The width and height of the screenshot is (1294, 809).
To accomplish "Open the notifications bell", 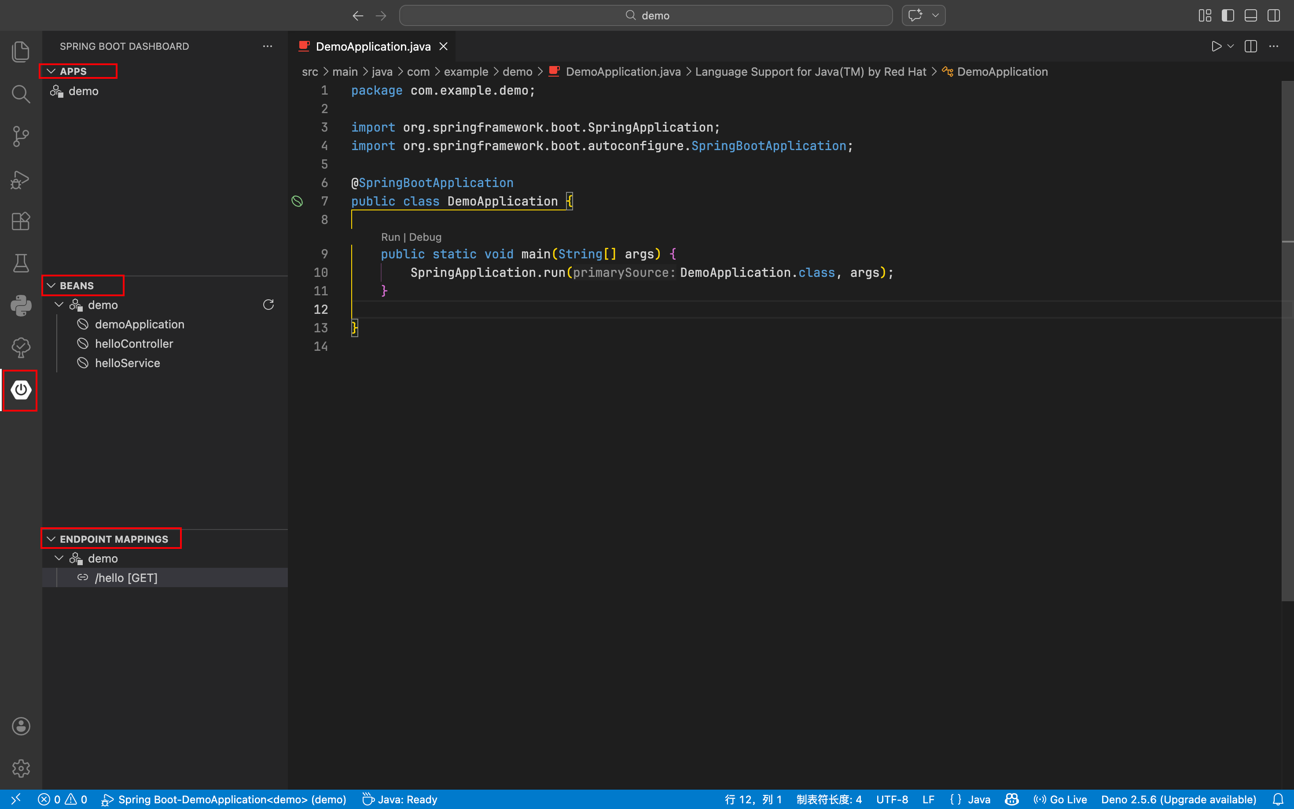I will pyautogui.click(x=1278, y=799).
